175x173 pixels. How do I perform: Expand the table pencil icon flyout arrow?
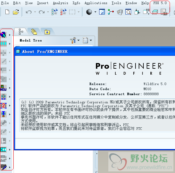coord(10,167)
